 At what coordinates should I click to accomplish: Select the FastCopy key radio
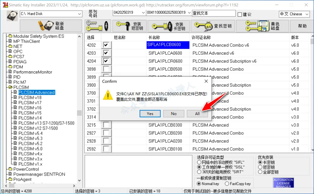click(x=227, y=184)
